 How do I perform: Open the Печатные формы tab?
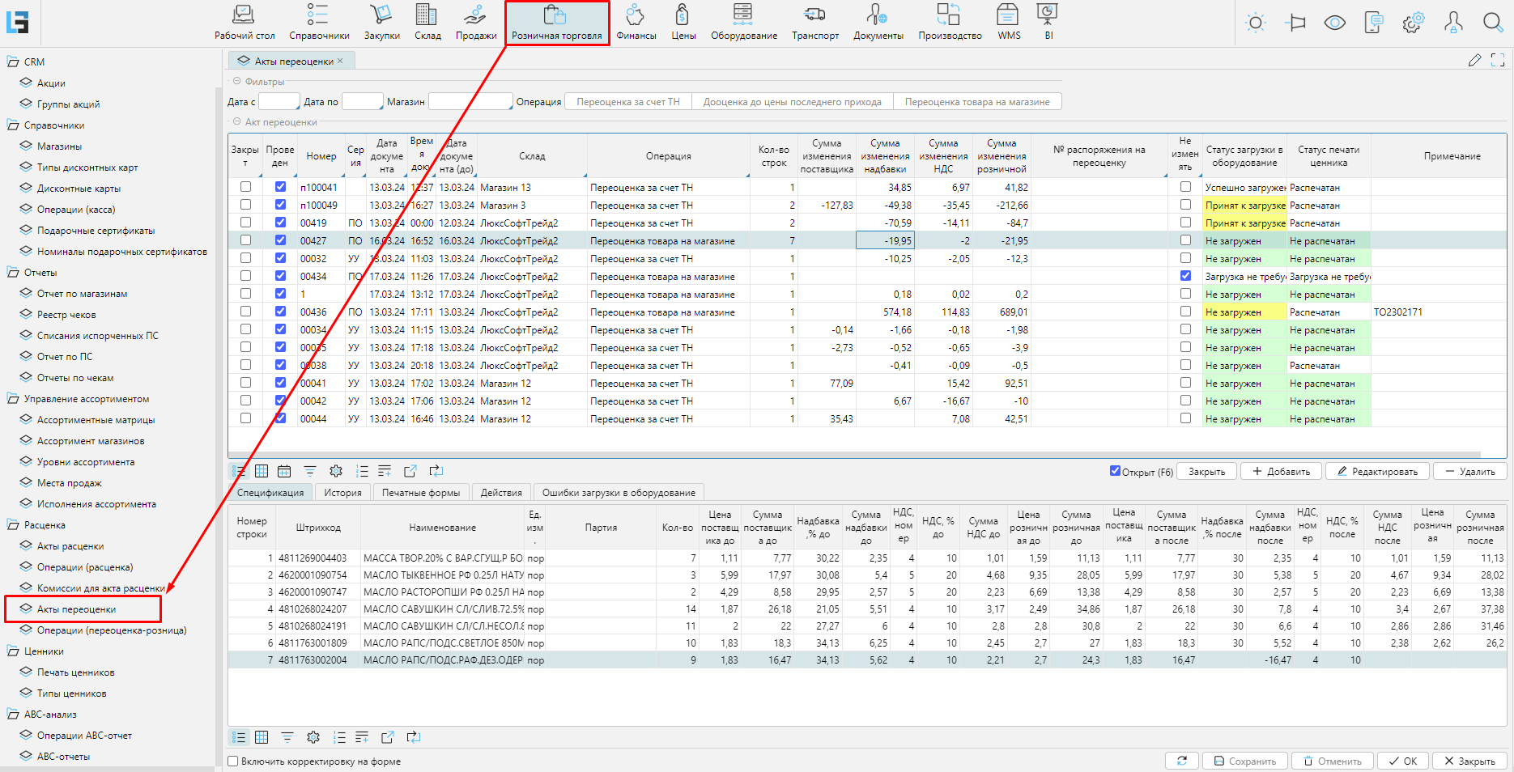420,493
